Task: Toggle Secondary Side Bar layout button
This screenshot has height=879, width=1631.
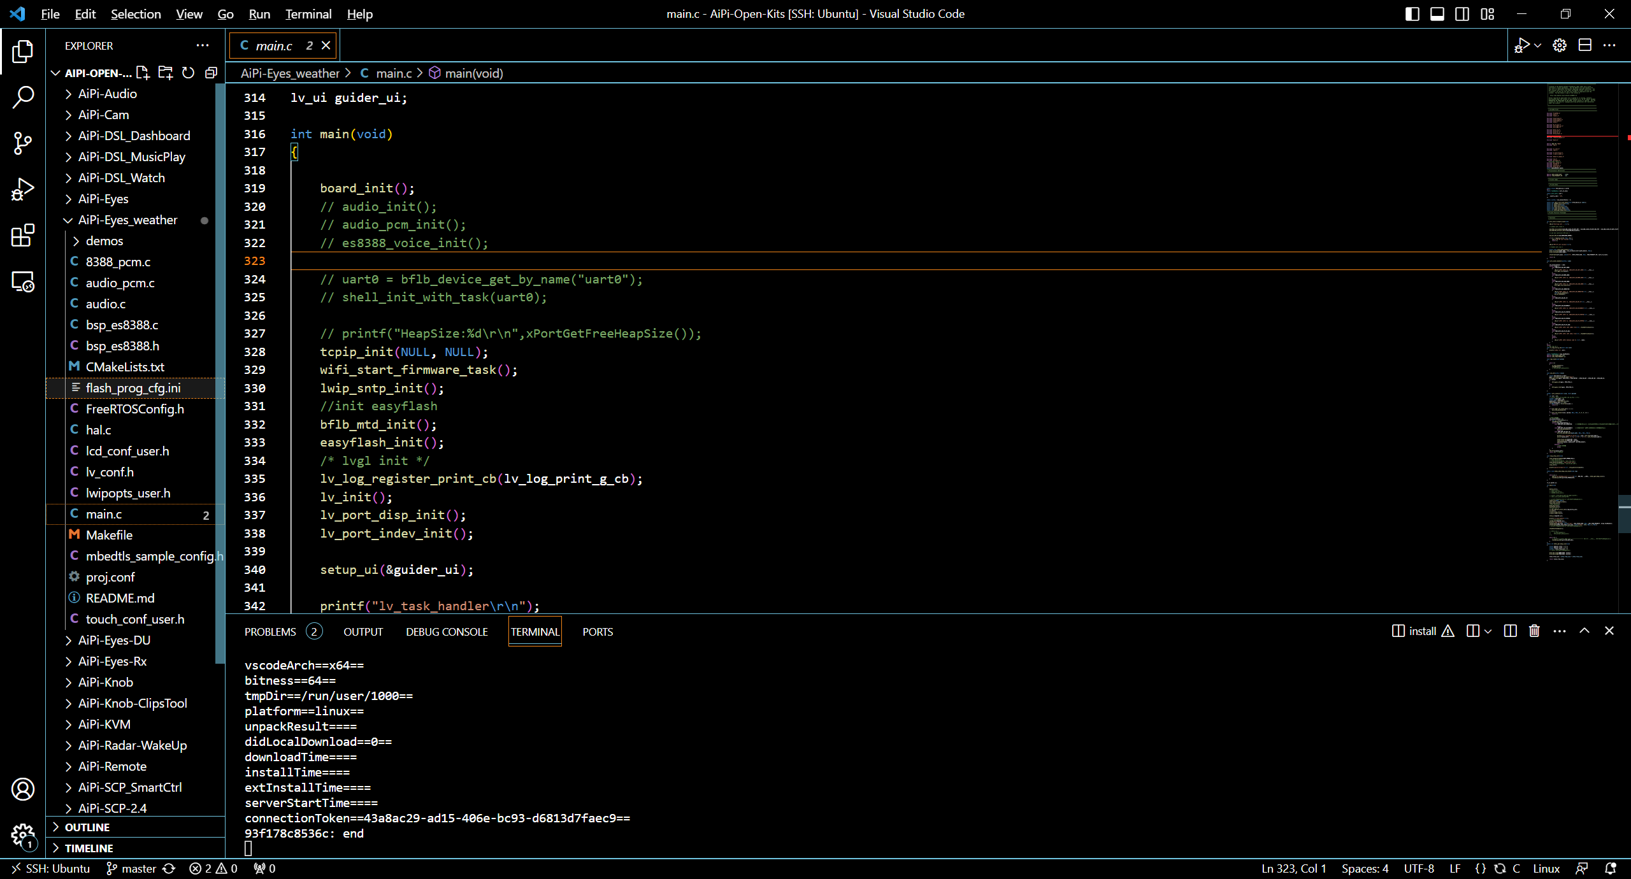Action: tap(1462, 14)
